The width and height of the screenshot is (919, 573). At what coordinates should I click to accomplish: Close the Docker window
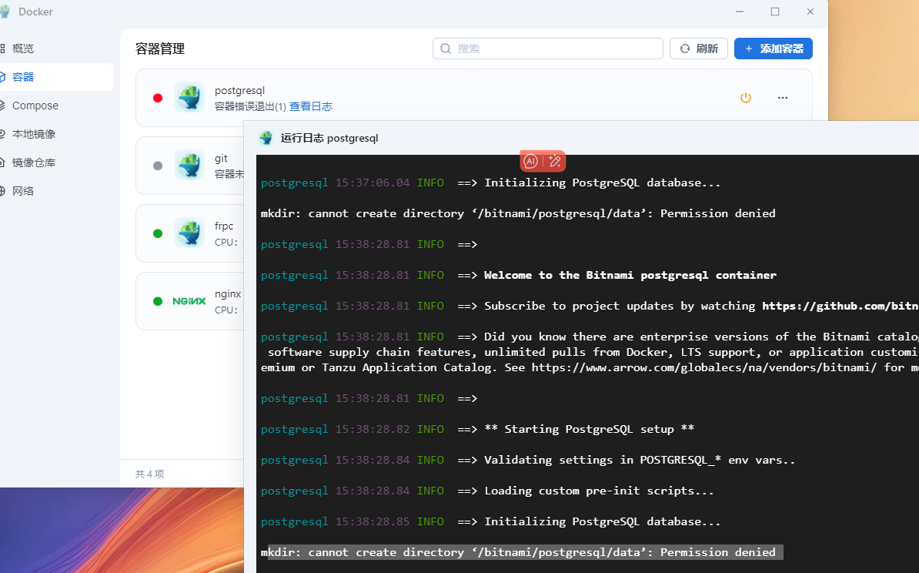pyautogui.click(x=810, y=12)
